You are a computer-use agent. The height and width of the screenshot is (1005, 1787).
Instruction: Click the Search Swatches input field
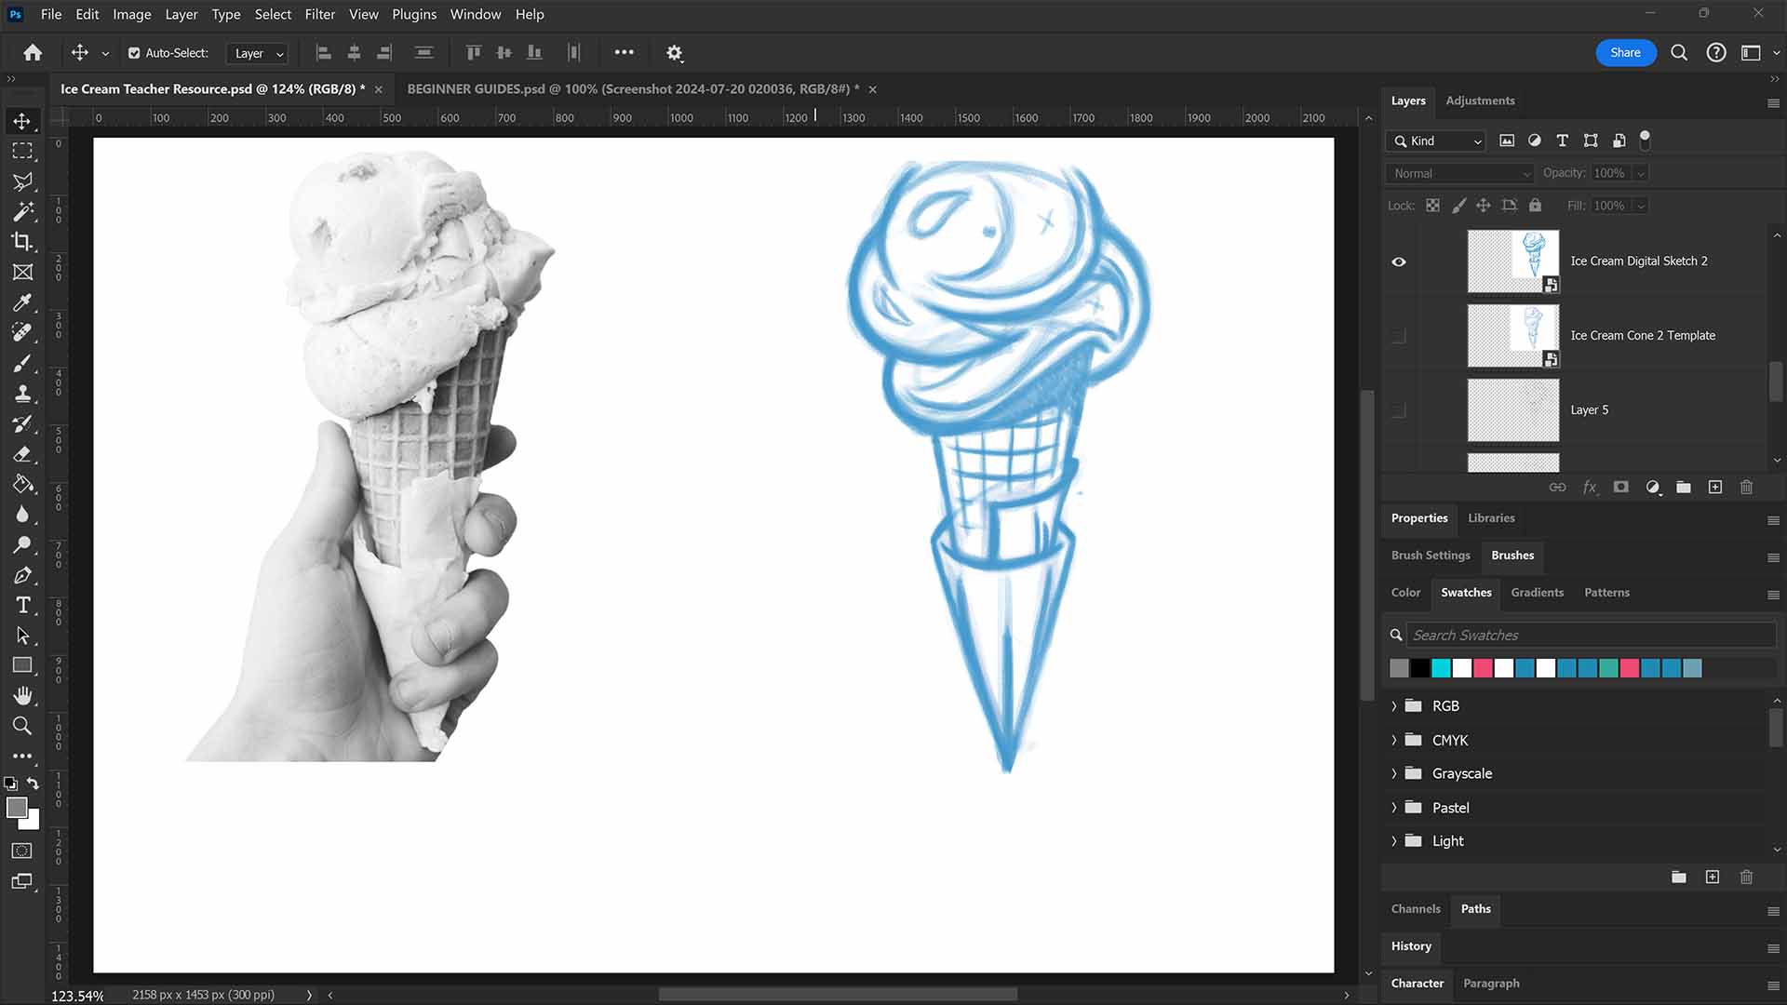point(1591,636)
